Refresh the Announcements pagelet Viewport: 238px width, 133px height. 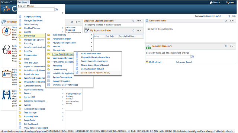pyautogui.click(x=226, y=21)
